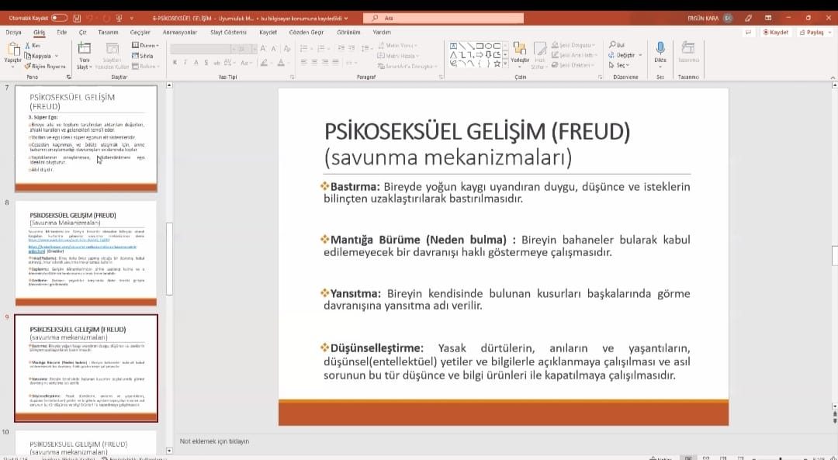This screenshot has height=460, width=838.
Task: Click the zoom slider in status bar
Action: click(x=781, y=458)
